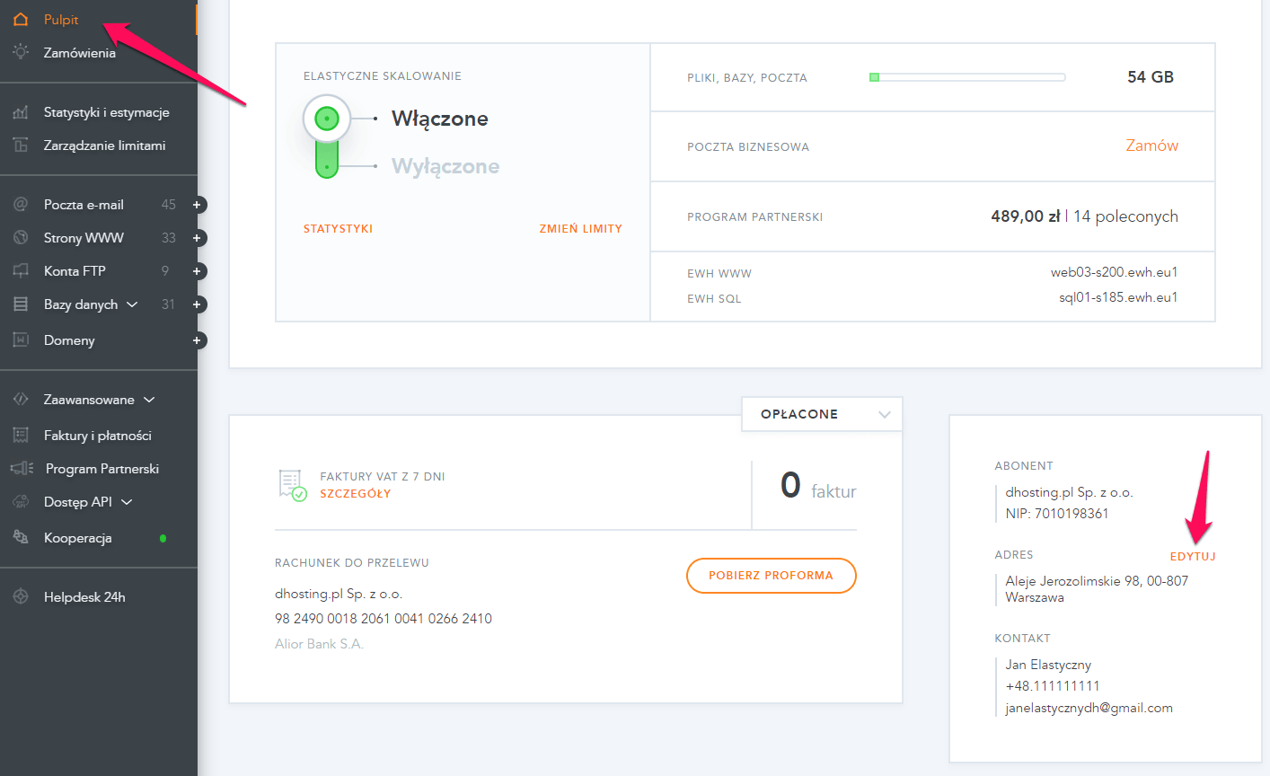Expand the Zaawansowane submenu chevron
The image size is (1270, 776).
tap(149, 400)
